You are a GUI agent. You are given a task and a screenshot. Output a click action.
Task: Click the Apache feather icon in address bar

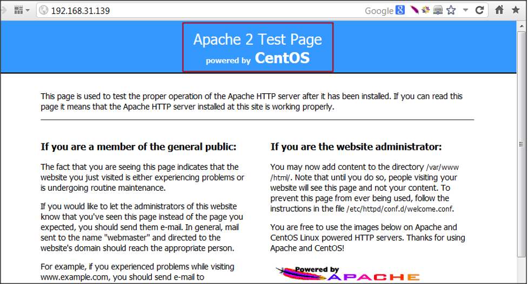click(x=415, y=10)
